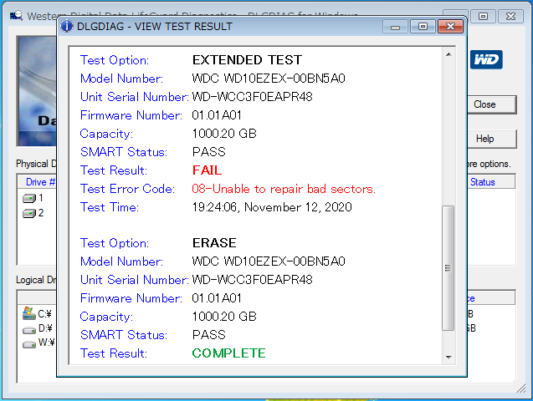Click the Data Lifeguard banner image
The height and width of the screenshot is (401, 533).
pyautogui.click(x=37, y=91)
